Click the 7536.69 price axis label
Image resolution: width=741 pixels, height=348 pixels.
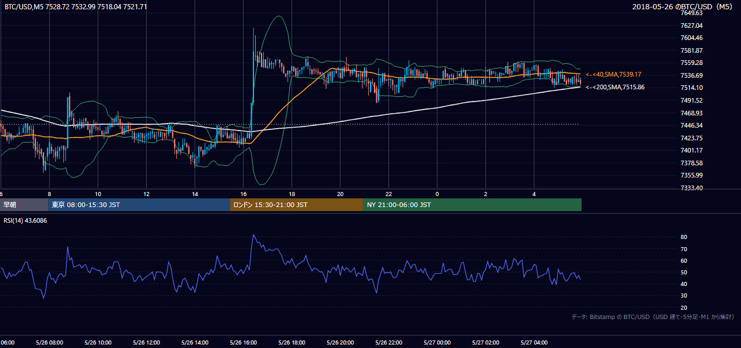pos(692,75)
